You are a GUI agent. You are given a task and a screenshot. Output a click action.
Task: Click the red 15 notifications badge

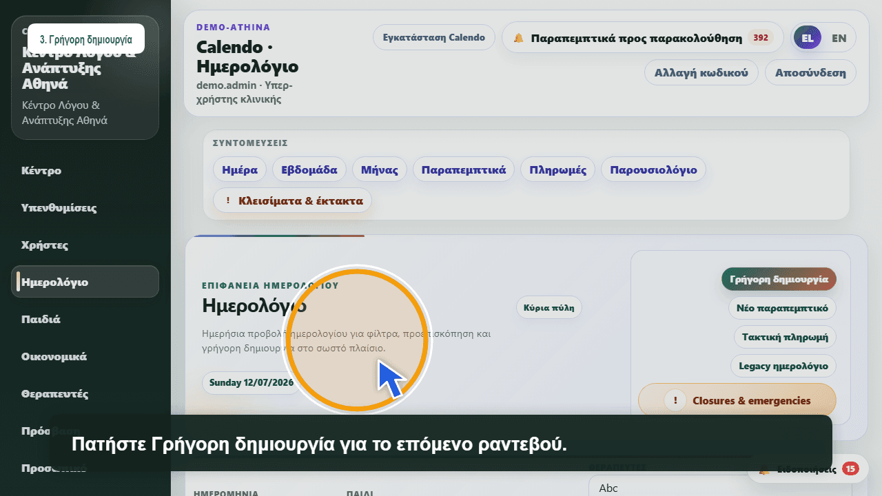(x=850, y=469)
